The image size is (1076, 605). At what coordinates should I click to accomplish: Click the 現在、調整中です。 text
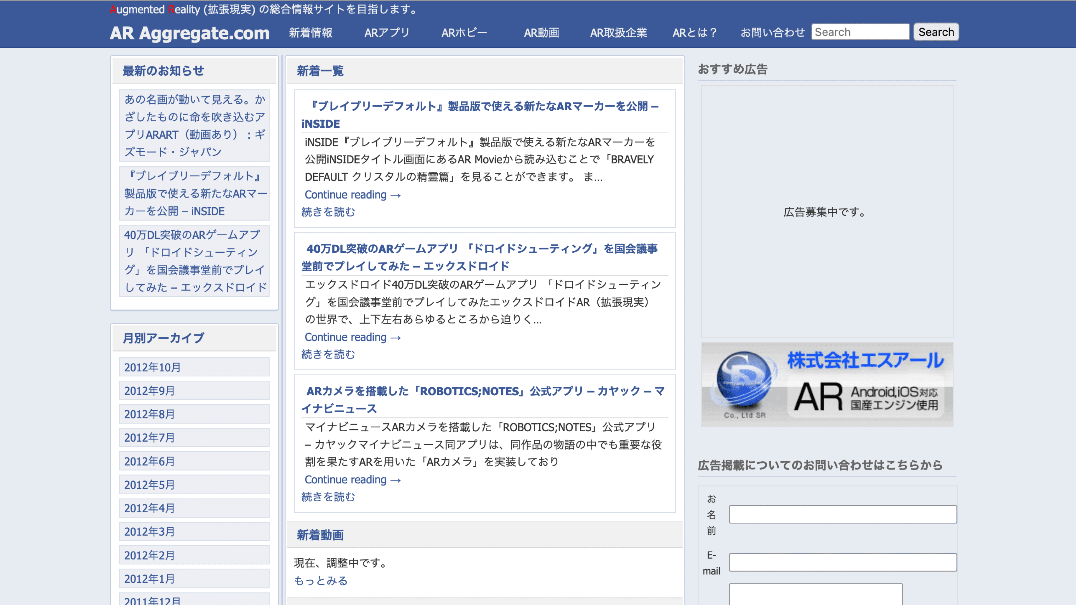(342, 563)
